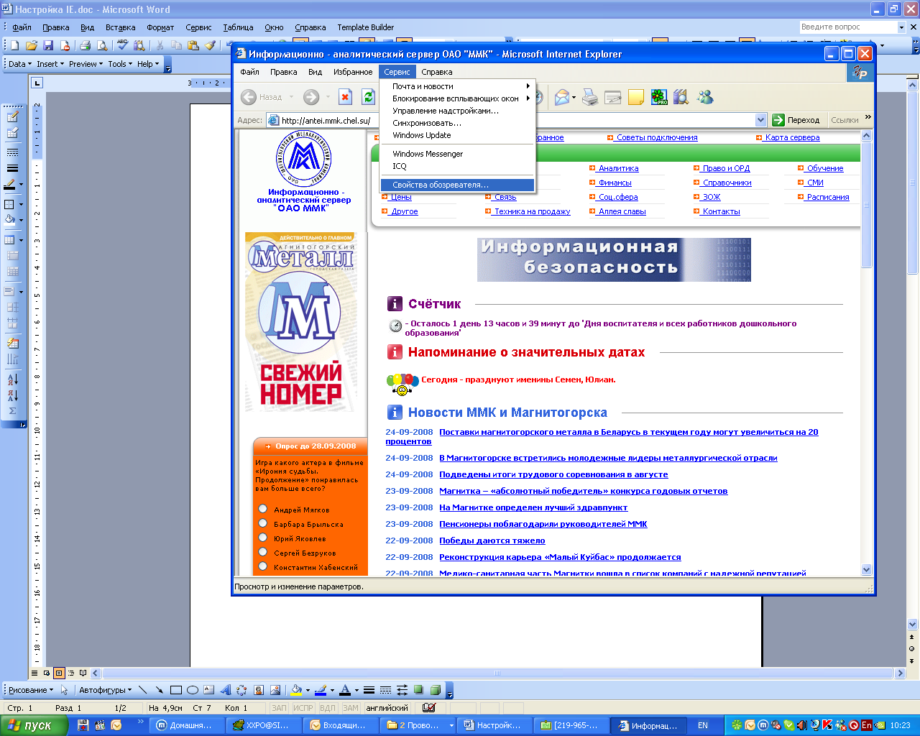This screenshot has width=920, height=736.
Task: Open IE Избранное menu
Action: pos(353,72)
